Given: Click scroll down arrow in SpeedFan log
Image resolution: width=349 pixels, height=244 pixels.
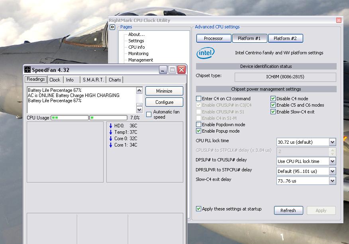Looking at the screenshot, I should pyautogui.click(x=139, y=109).
